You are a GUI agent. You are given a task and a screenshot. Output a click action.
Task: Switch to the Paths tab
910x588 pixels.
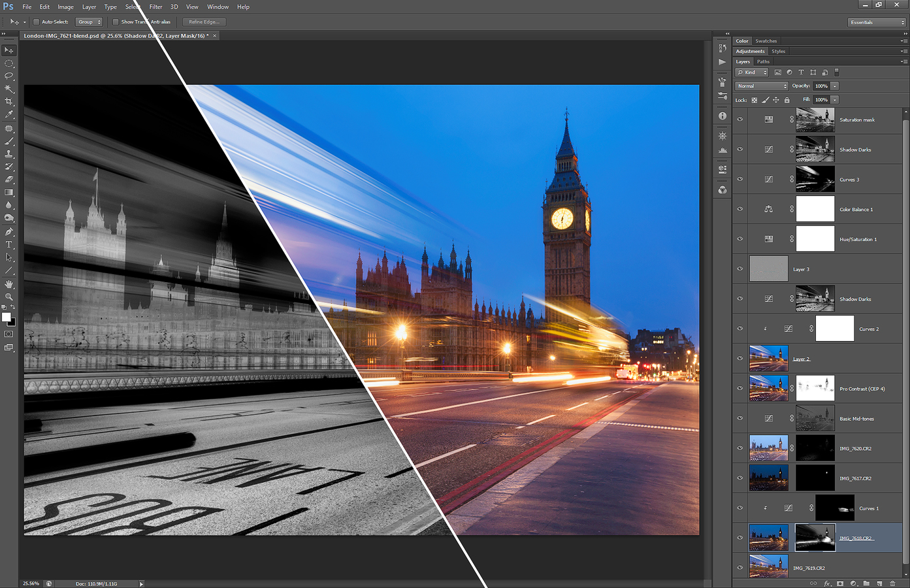point(763,61)
